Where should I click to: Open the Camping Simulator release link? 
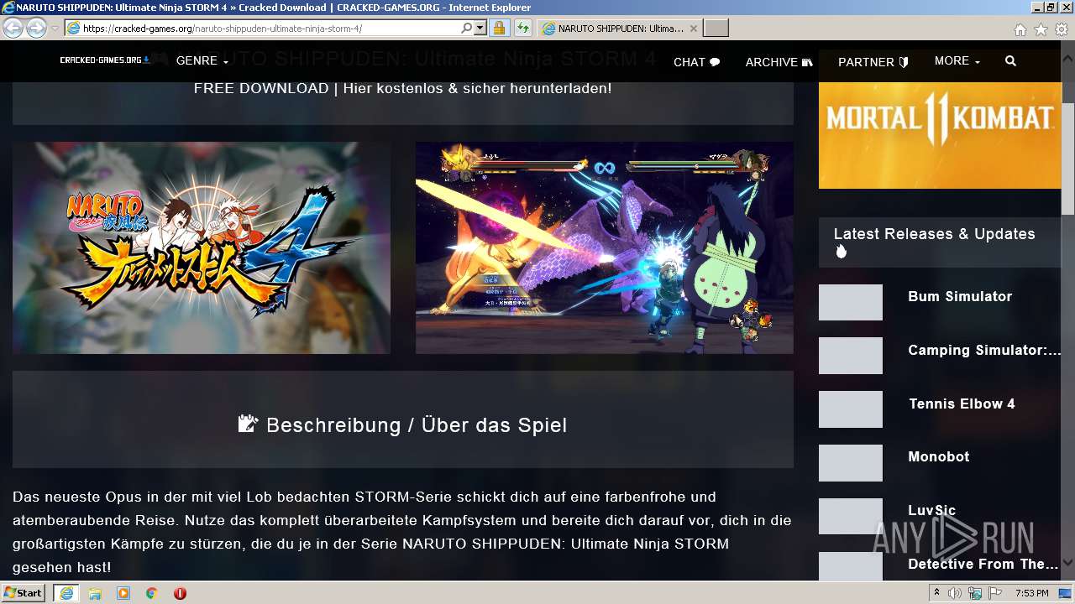[984, 350]
